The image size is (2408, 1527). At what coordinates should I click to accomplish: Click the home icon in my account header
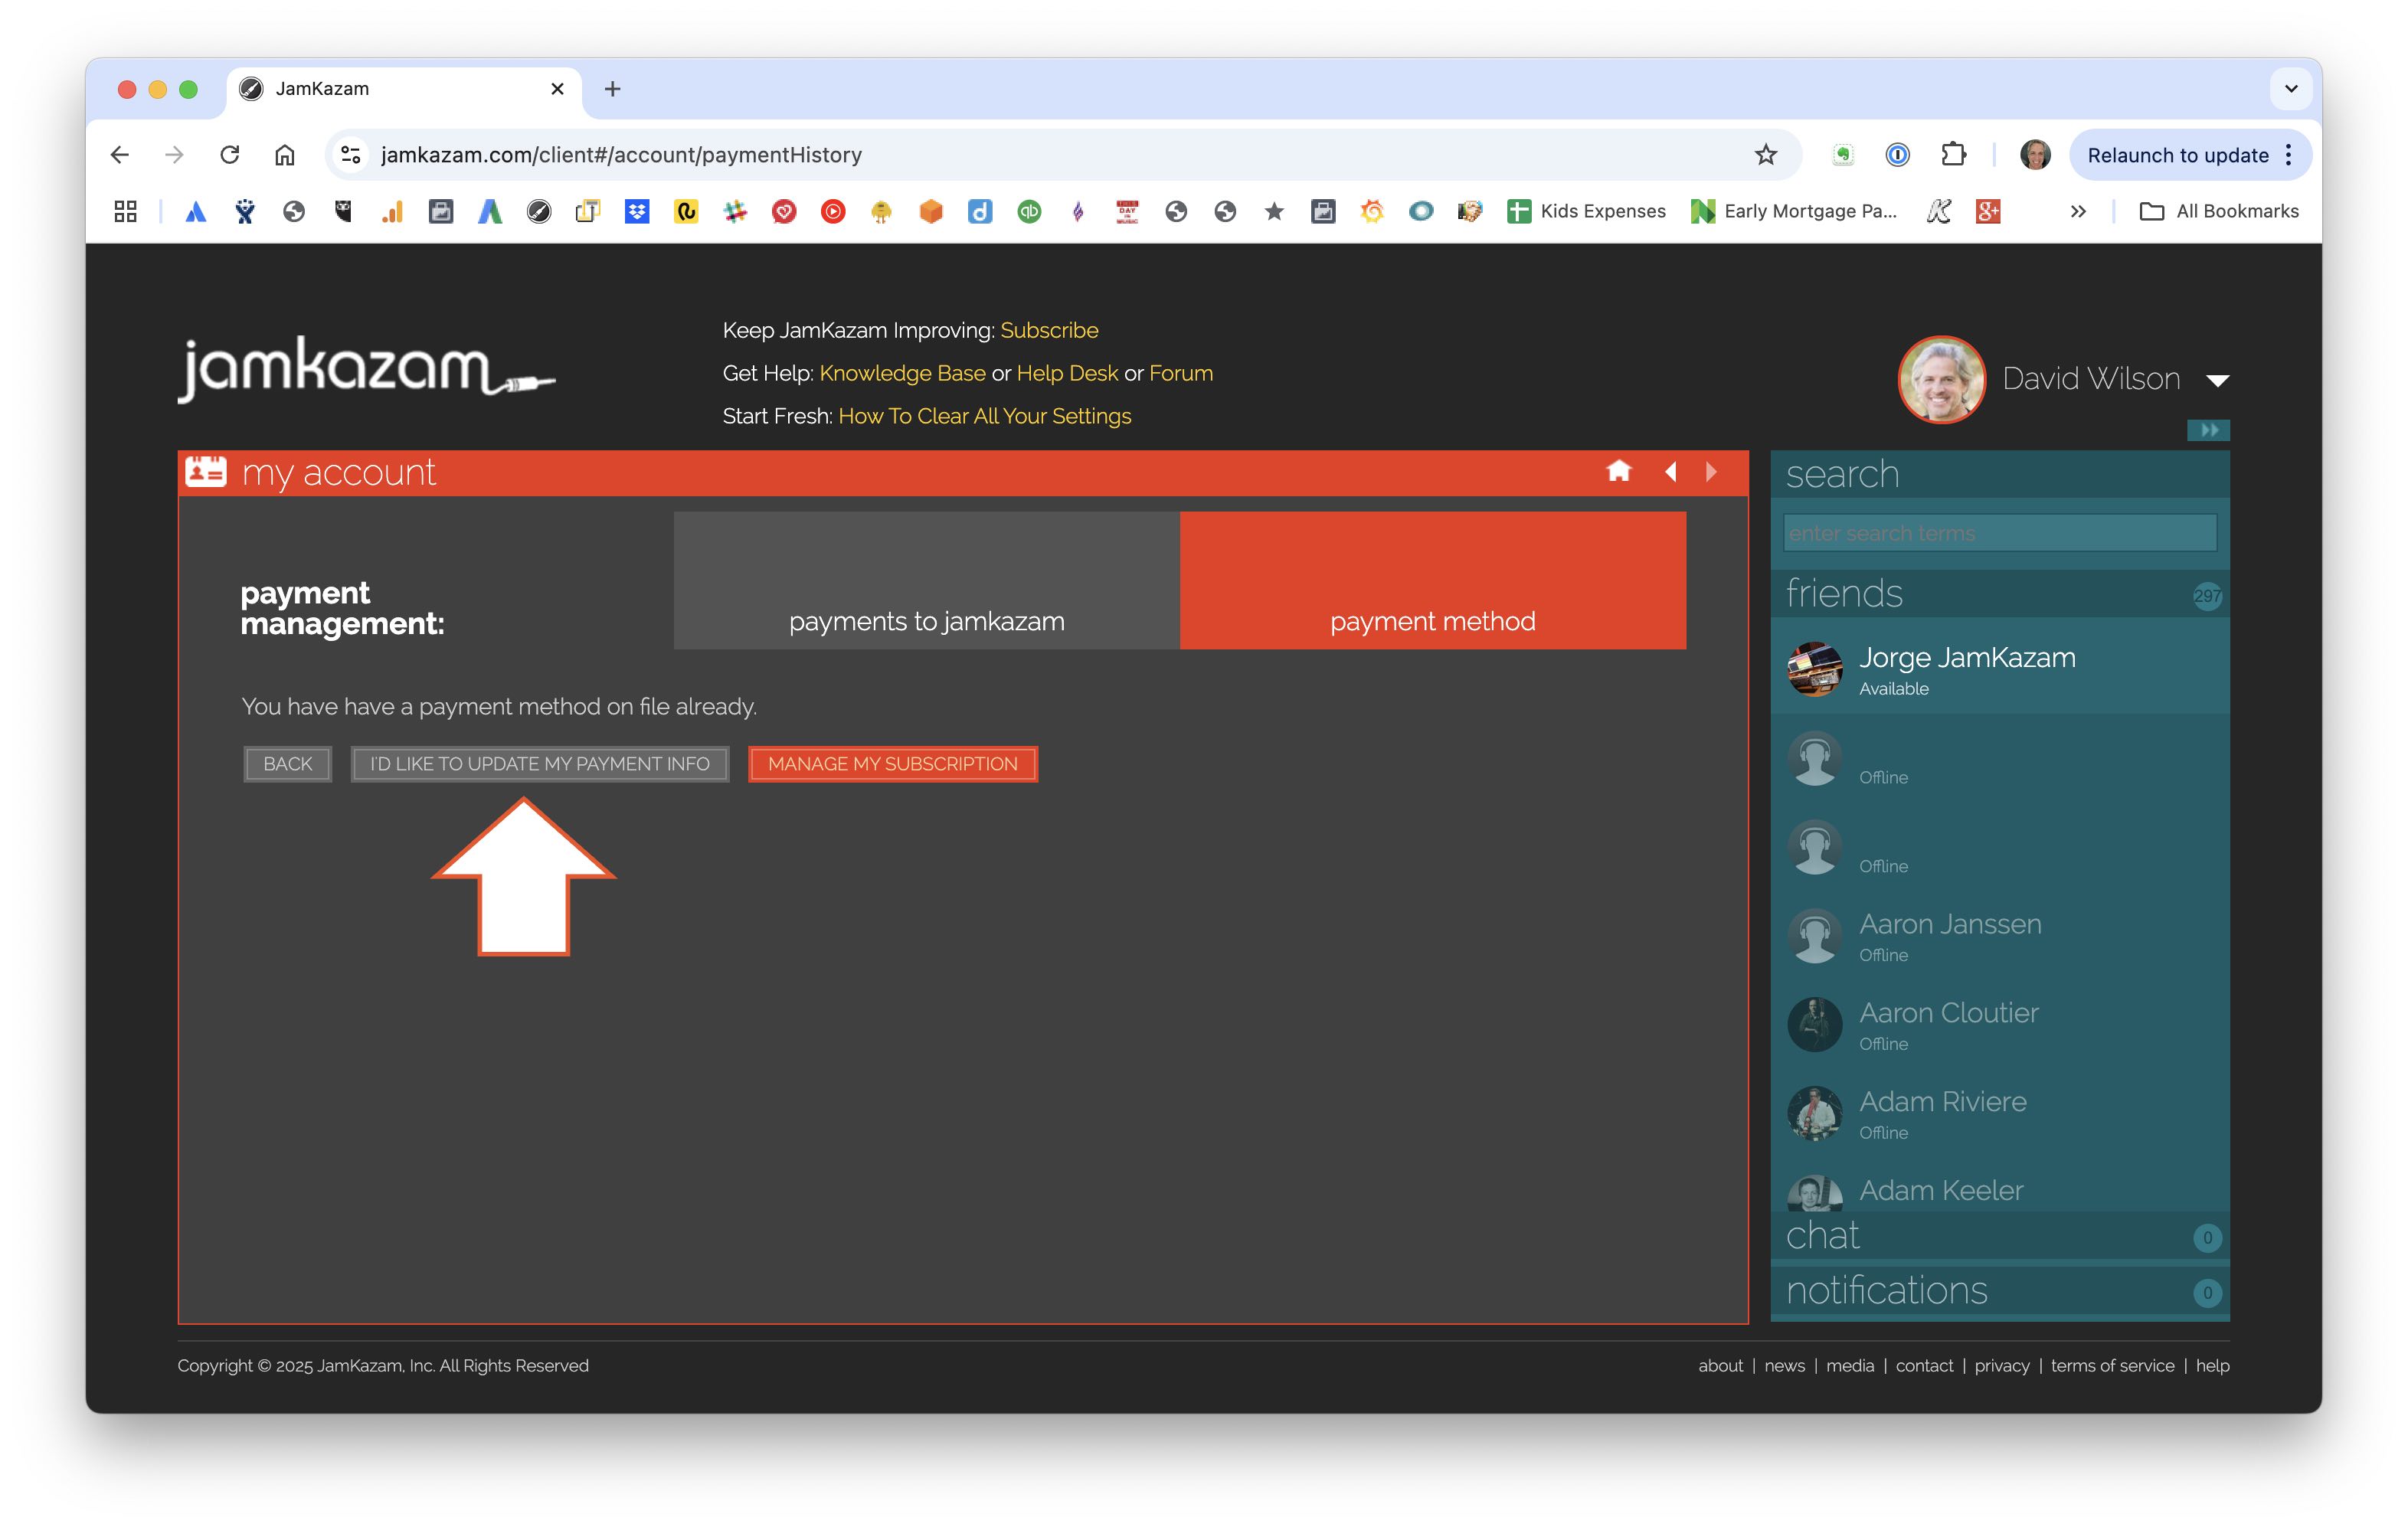(1618, 471)
